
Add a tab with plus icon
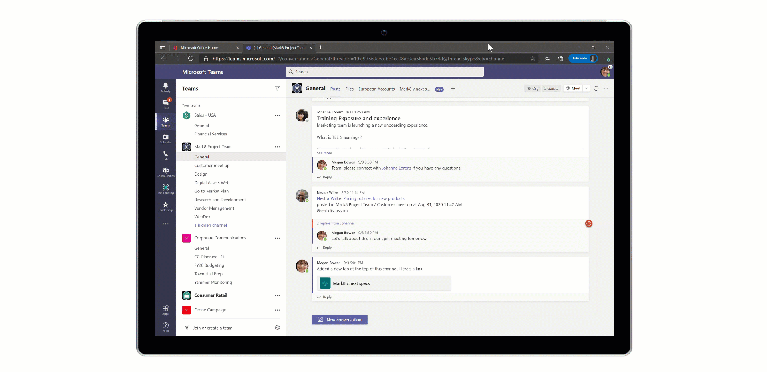point(453,89)
